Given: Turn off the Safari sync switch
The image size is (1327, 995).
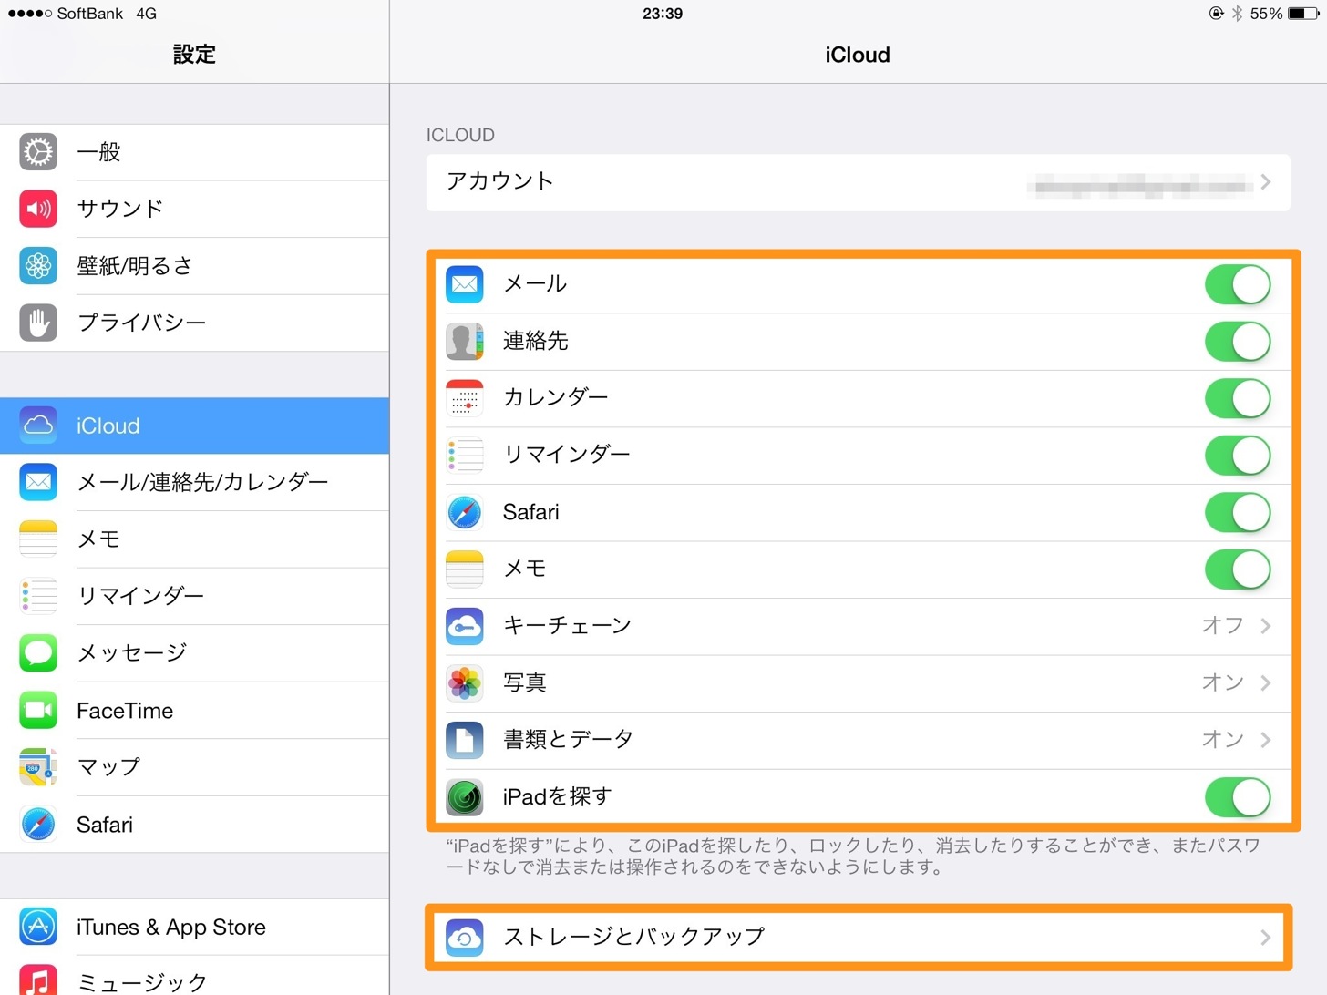Looking at the screenshot, I should pyautogui.click(x=1238, y=512).
